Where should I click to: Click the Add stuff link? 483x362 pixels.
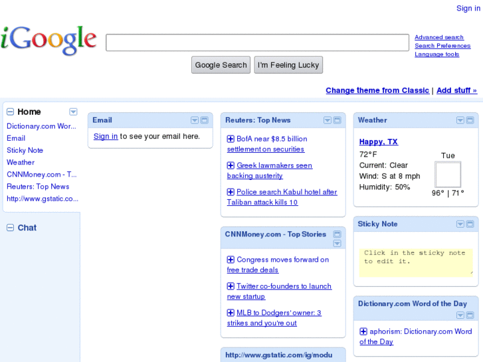[x=457, y=90]
